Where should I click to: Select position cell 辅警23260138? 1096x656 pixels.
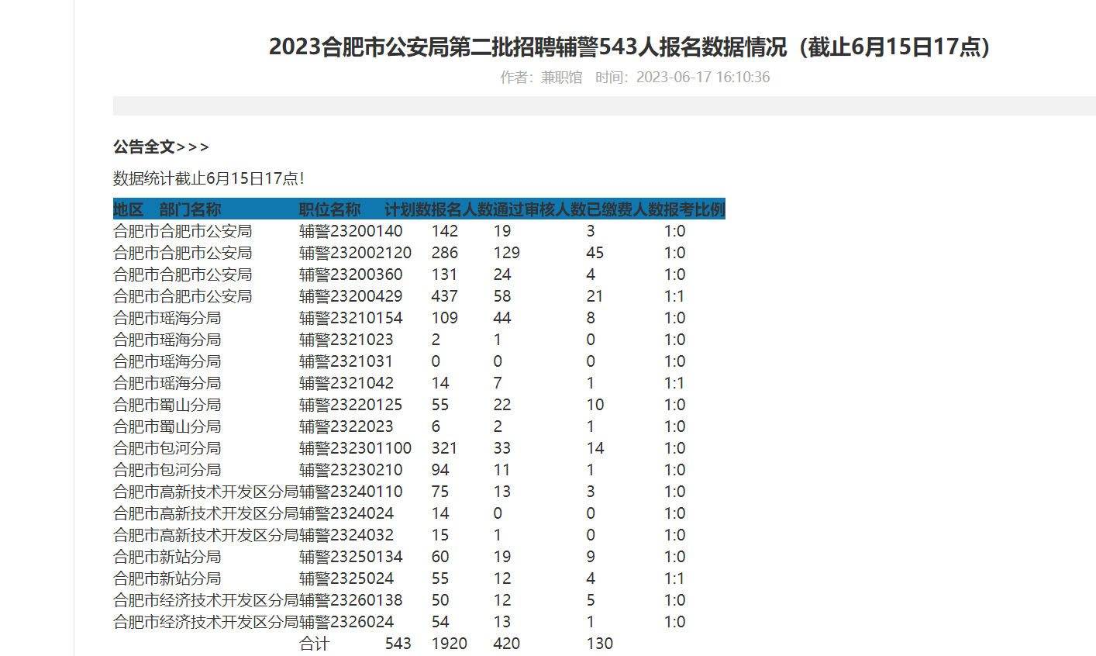pyautogui.click(x=351, y=600)
